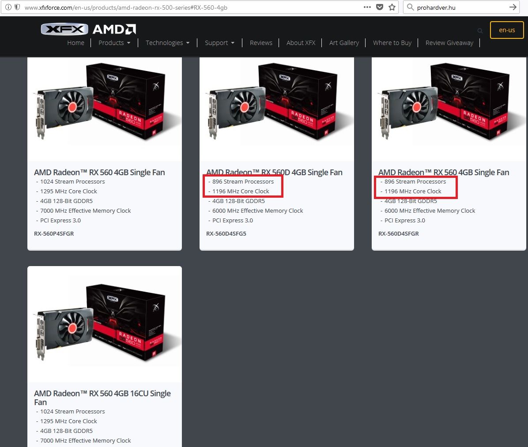Click the XFX logo in the header
This screenshot has width=528, height=447.
pos(64,29)
